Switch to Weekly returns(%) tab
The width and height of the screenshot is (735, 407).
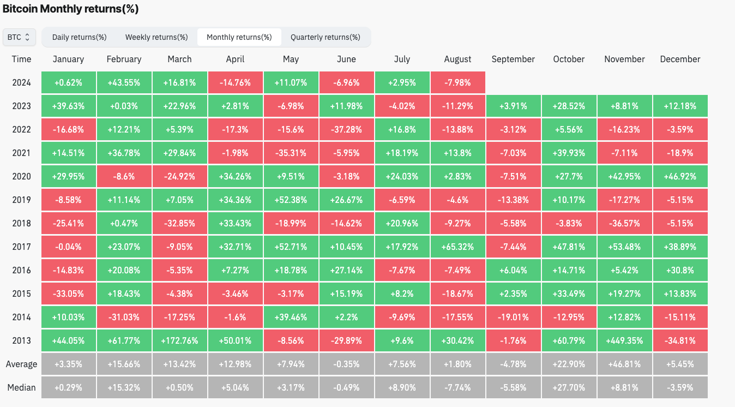[156, 37]
